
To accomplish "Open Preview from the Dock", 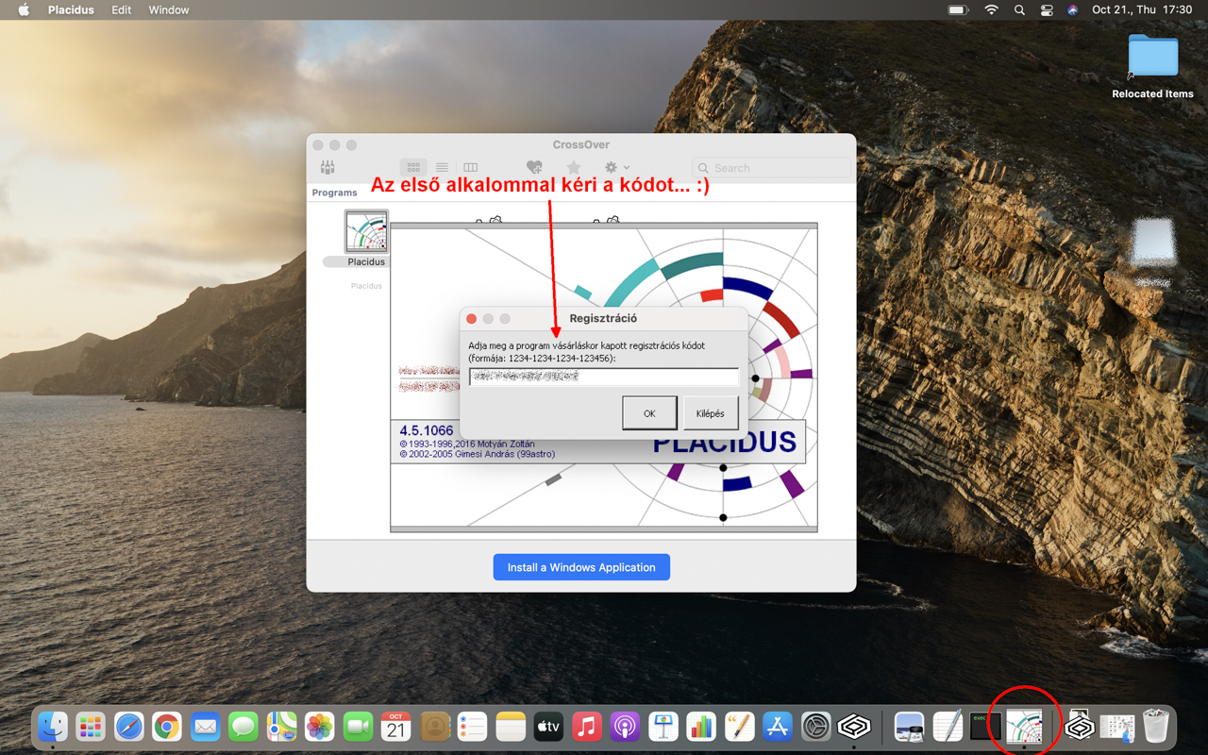I will click(x=909, y=727).
